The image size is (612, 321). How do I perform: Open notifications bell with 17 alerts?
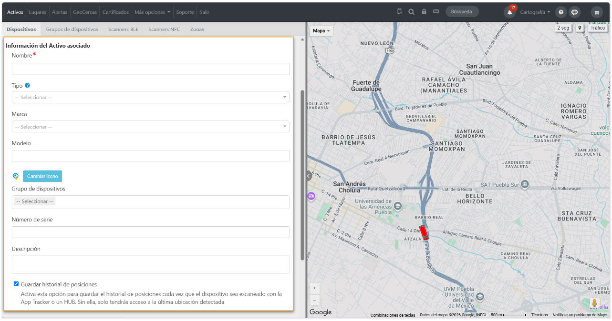[510, 12]
